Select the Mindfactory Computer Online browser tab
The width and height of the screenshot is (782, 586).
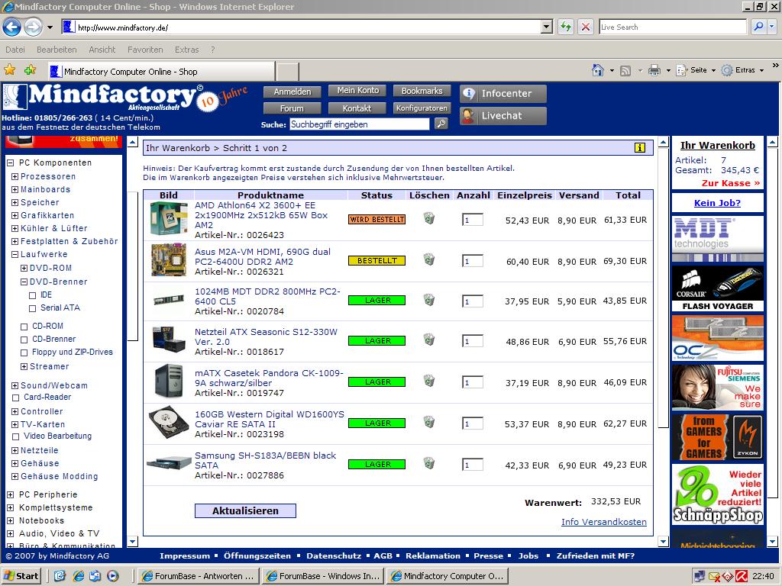[161, 71]
